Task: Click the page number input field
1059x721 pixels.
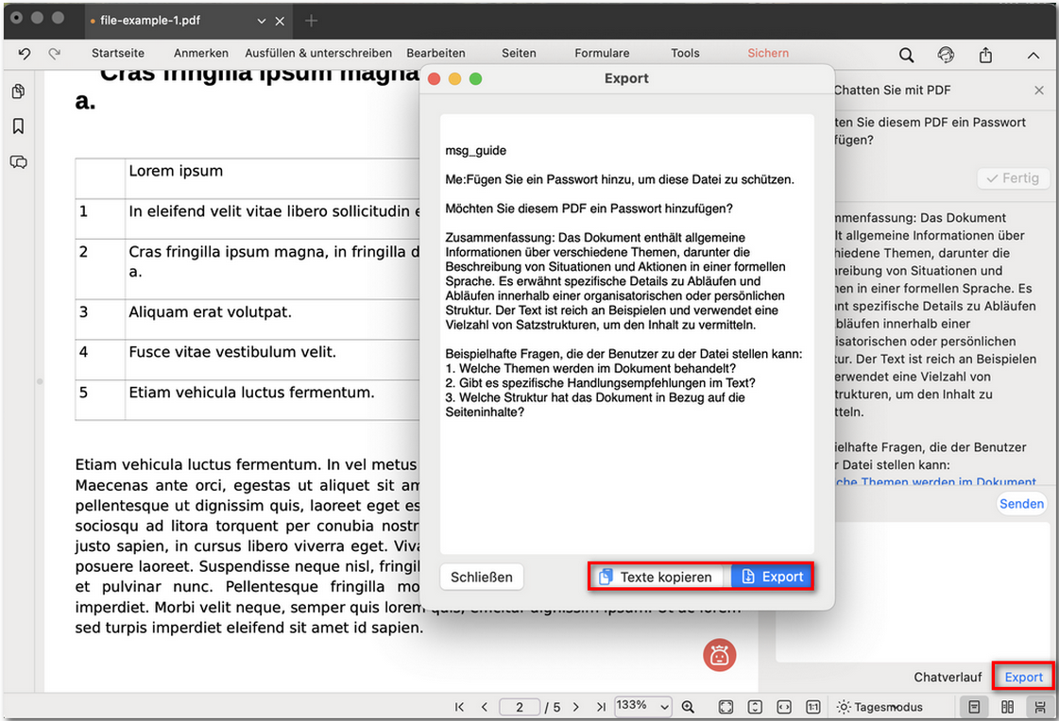Action: click(x=520, y=707)
